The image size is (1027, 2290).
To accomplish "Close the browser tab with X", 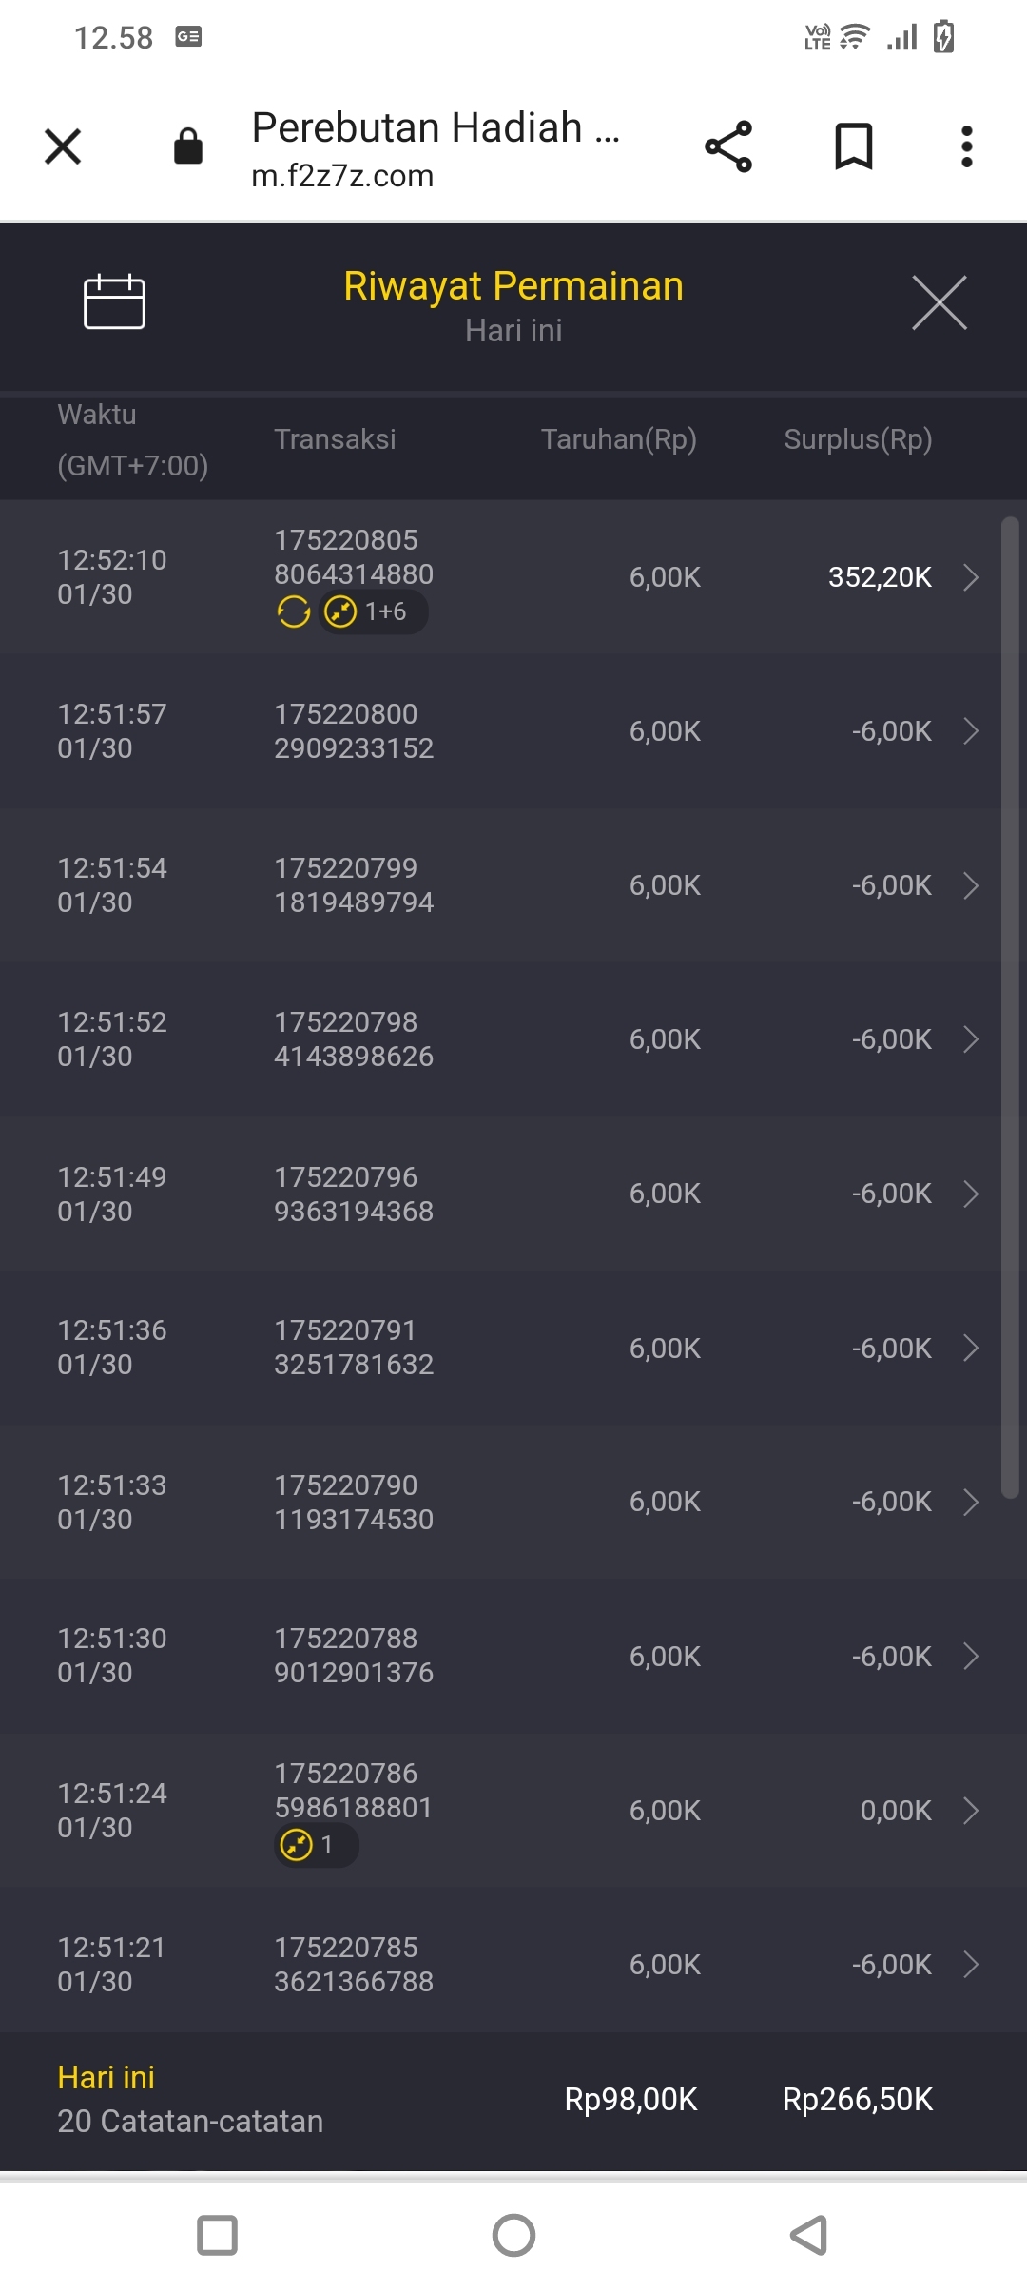I will pos(63,146).
